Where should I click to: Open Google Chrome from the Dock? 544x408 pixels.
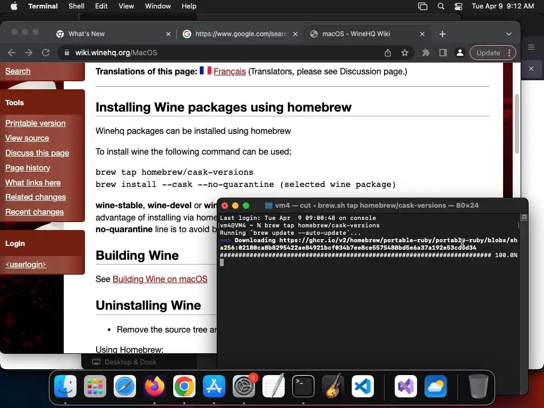(x=184, y=386)
